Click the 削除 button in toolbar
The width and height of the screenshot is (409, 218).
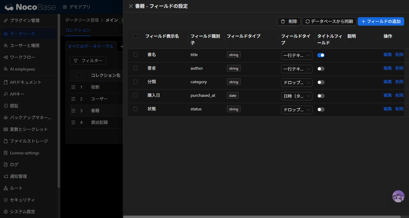289,21
